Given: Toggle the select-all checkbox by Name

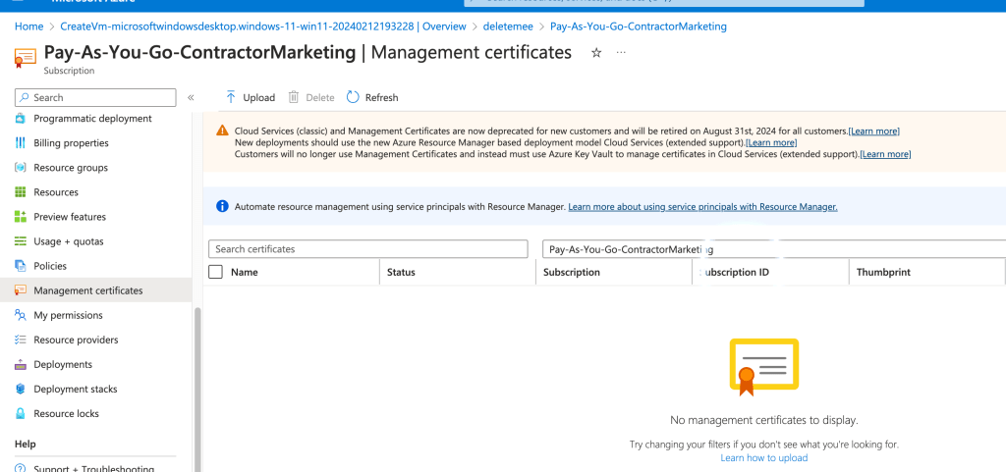Looking at the screenshot, I should pos(215,272).
